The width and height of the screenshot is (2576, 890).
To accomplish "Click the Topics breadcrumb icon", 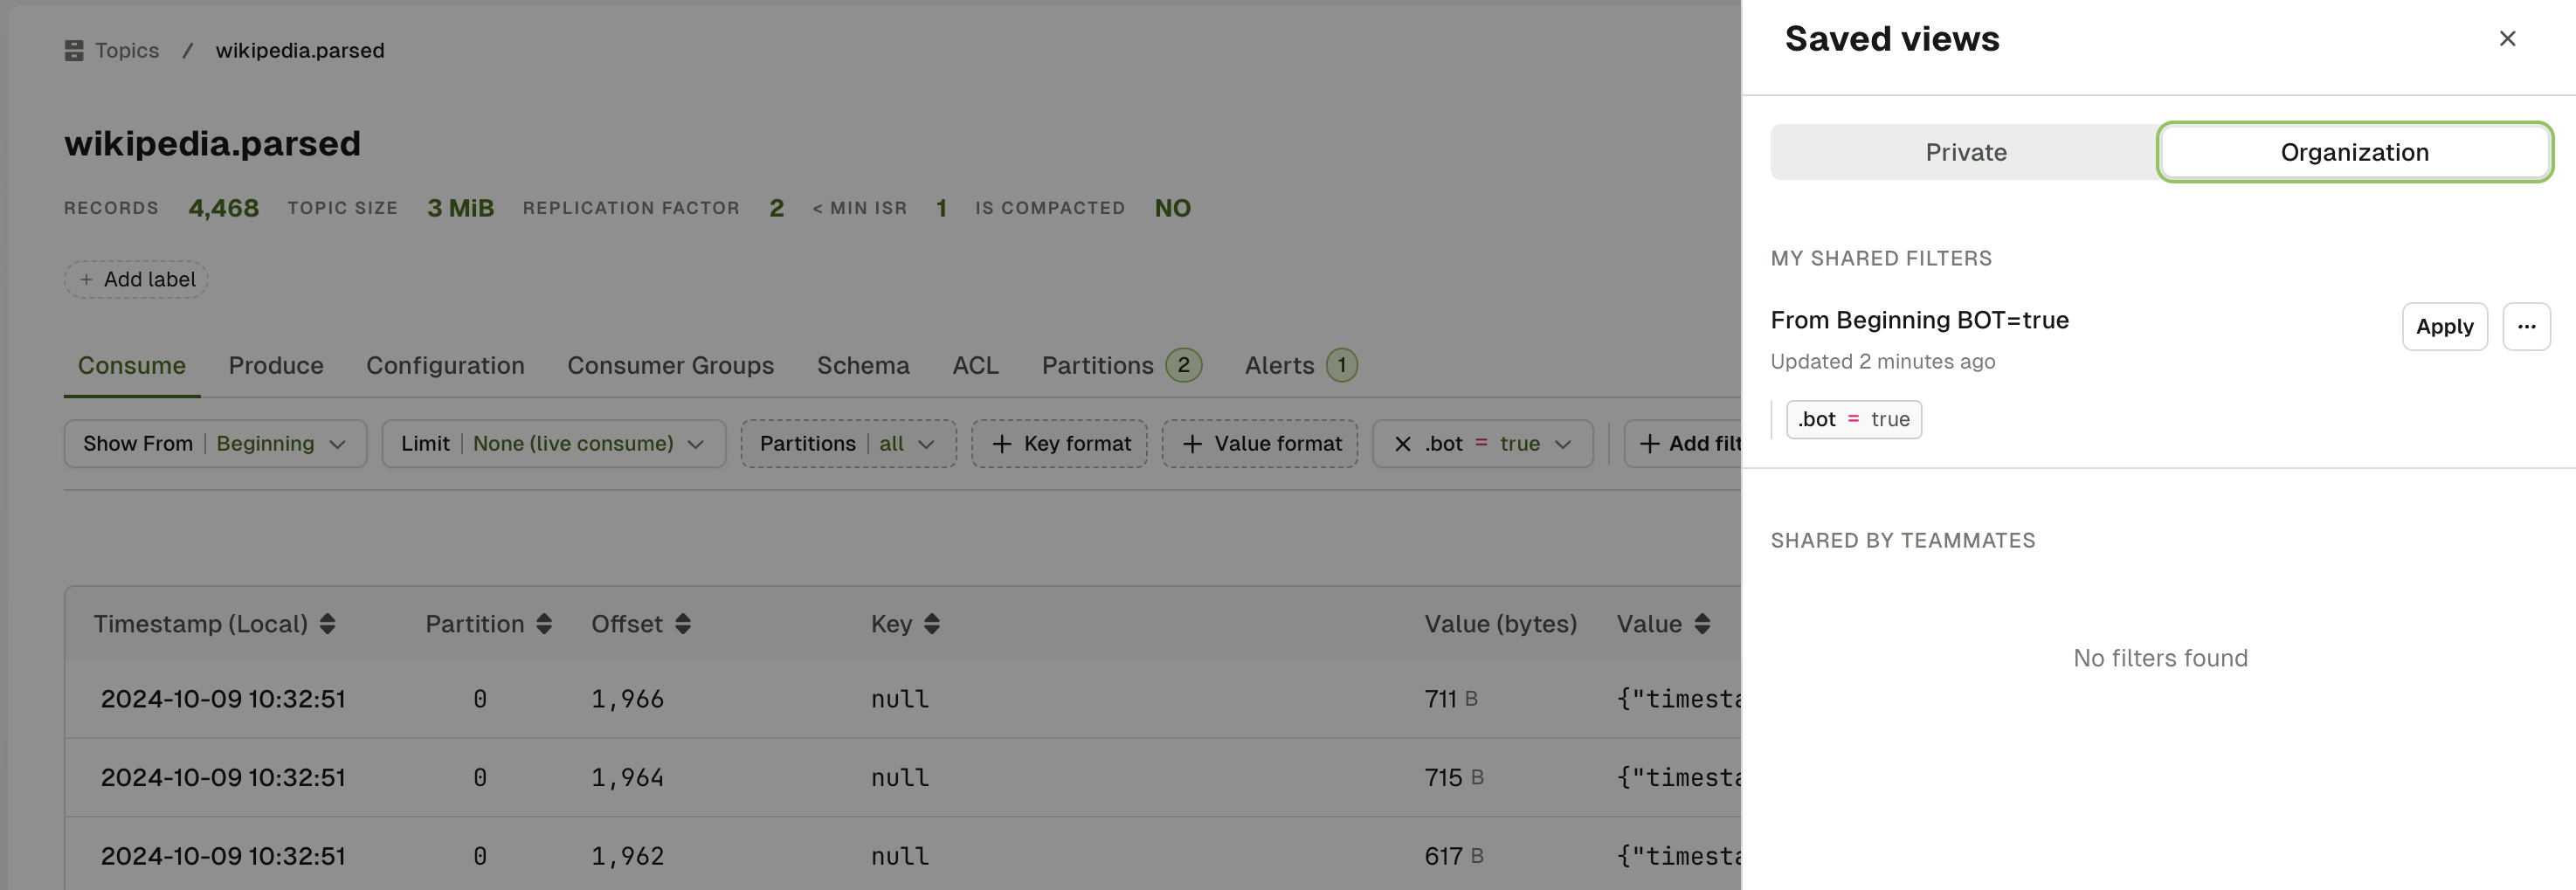I will pos(74,50).
